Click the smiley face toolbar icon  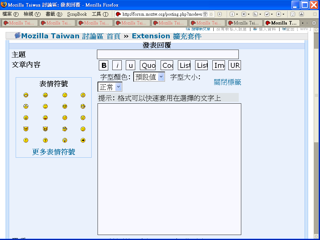[x=293, y=14]
